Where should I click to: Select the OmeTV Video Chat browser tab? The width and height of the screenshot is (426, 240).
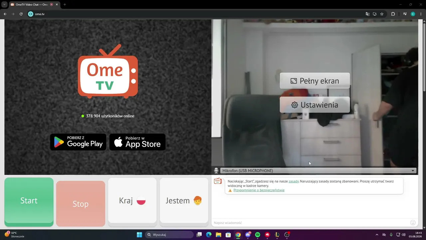click(32, 5)
